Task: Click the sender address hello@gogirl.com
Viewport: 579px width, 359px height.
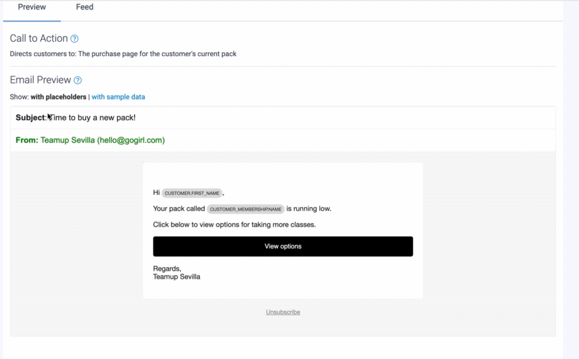Action: [x=131, y=140]
